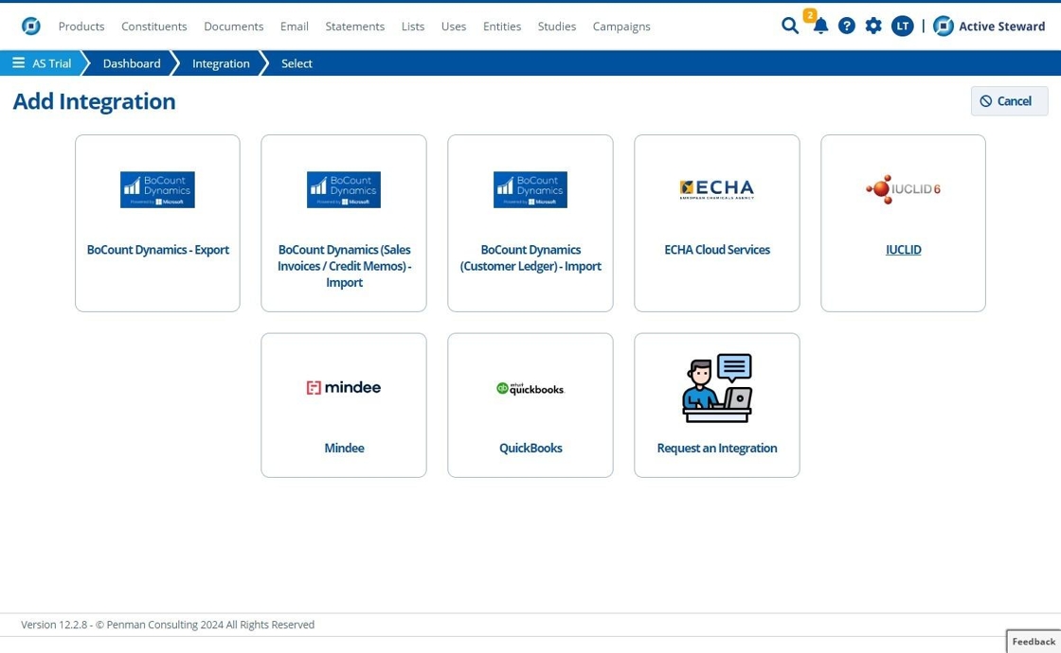
Task: Select the QuickBooks link text
Action: click(x=530, y=448)
